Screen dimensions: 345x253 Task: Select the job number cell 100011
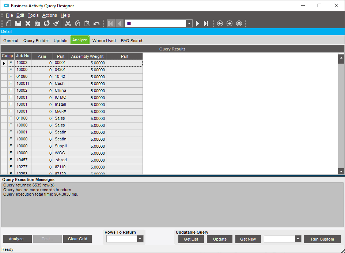[x=23, y=84]
